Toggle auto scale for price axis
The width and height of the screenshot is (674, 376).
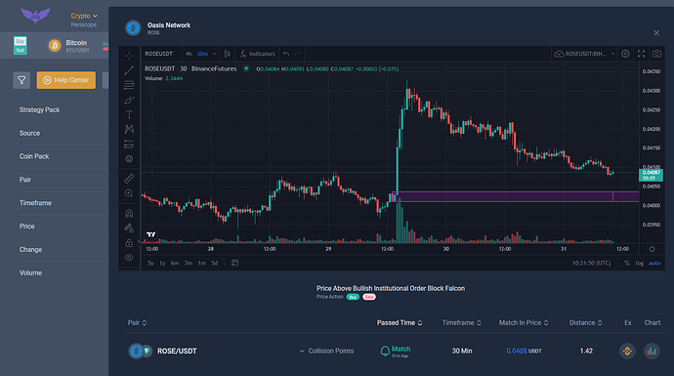[x=654, y=263]
